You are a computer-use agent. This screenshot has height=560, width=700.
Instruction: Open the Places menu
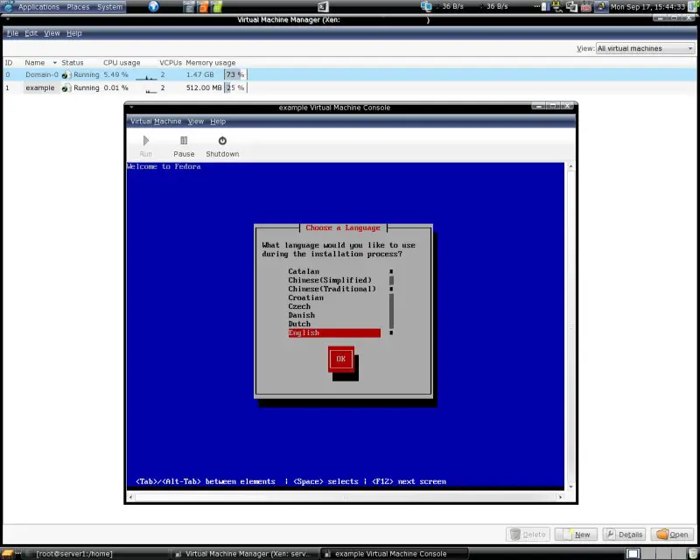(x=78, y=7)
